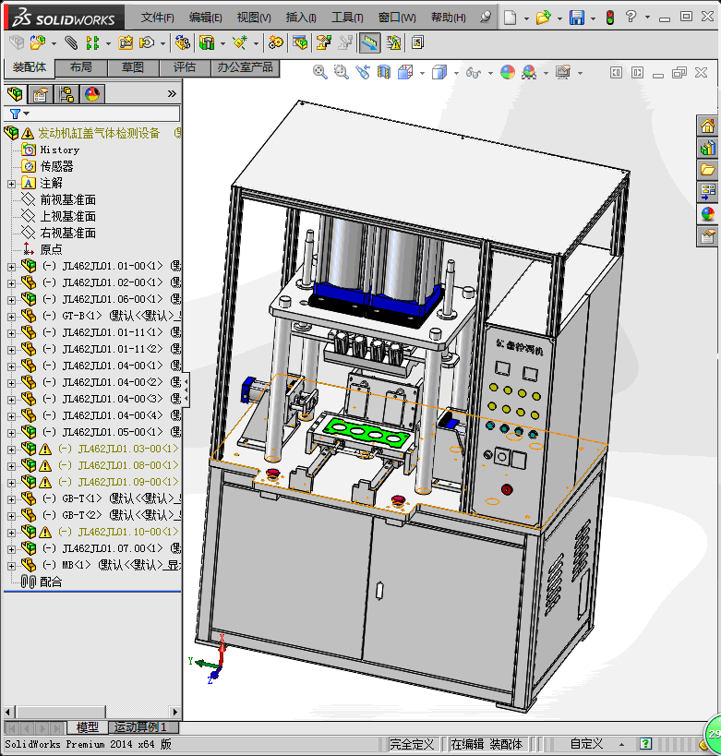
Task: Open the ConfigurationManager tab icon
Action: click(x=66, y=93)
